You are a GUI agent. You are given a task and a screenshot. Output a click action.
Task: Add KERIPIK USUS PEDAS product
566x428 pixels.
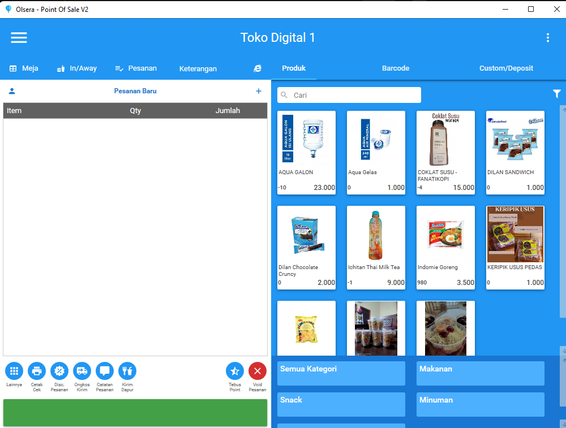(516, 248)
